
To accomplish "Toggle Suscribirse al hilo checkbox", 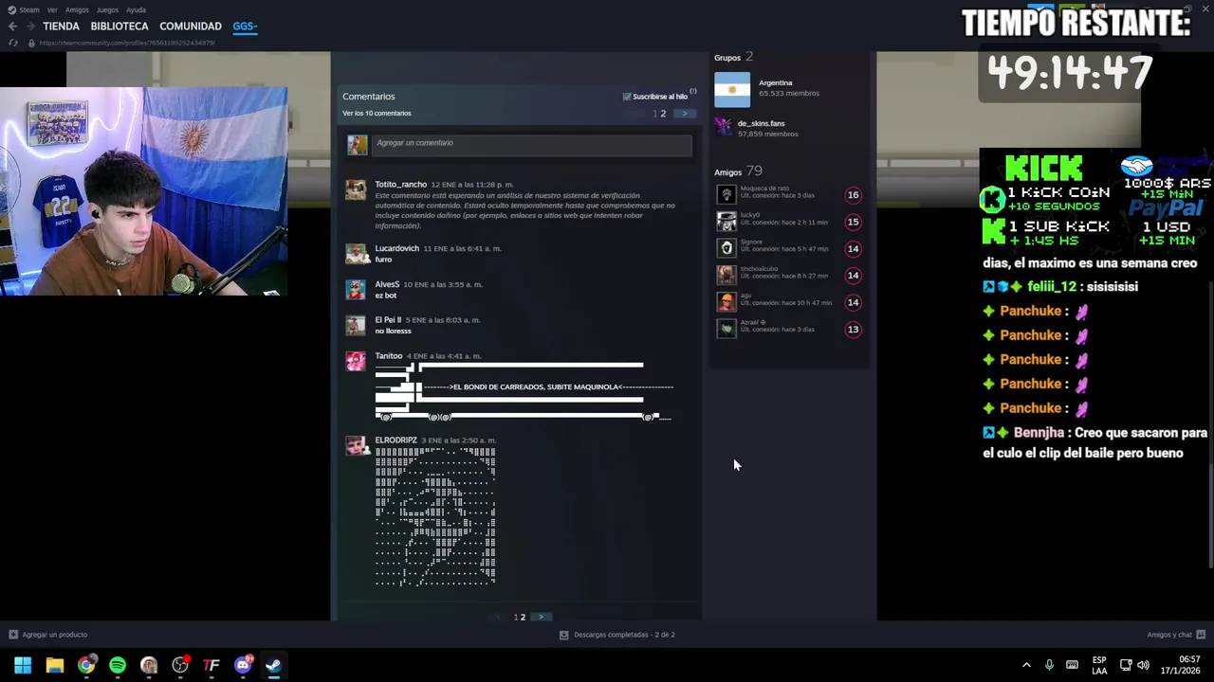I will [627, 97].
